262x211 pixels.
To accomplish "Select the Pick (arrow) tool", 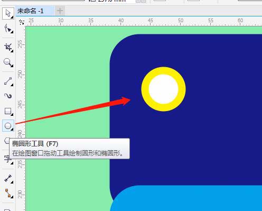I will [x=8, y=13].
